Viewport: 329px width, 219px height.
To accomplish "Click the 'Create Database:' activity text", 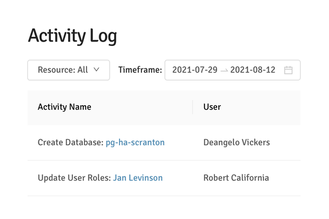I will (70, 142).
